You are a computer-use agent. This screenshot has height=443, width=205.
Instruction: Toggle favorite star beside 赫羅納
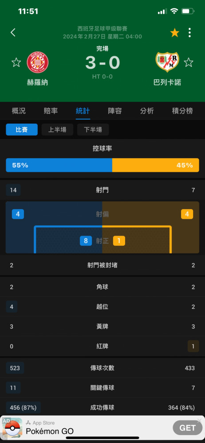click(16, 62)
